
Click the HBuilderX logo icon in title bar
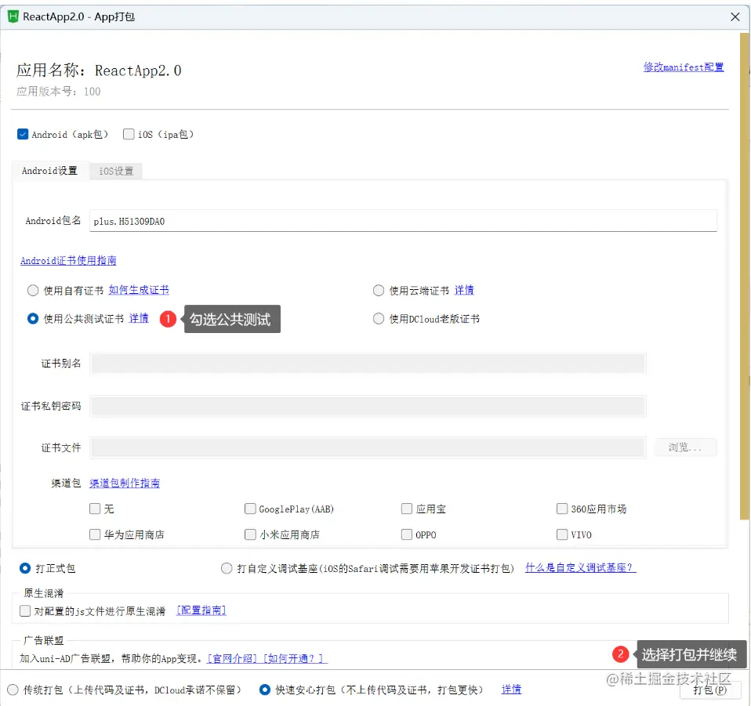point(13,16)
